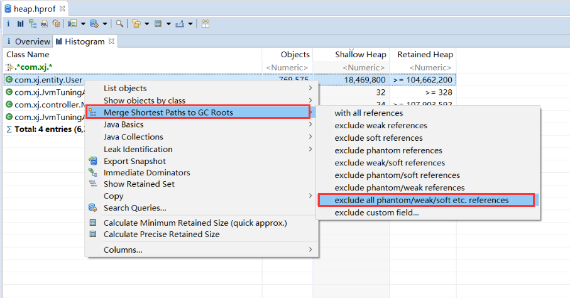Open the expert system report dropdown arrow
Screen dimensions: 570x298
pyautogui.click(x=83, y=24)
